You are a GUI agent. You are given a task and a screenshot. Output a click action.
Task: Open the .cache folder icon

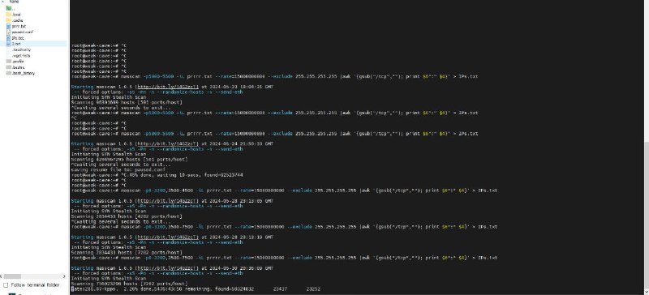8,20
